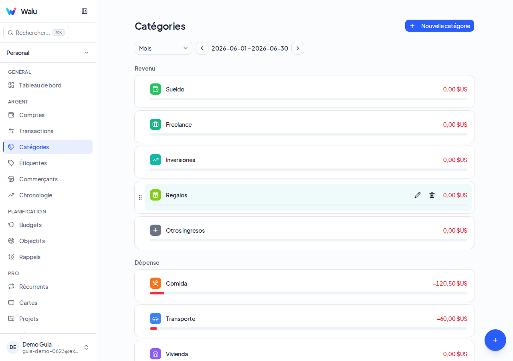Open Étiquettes section
This screenshot has width=513, height=361.
click(48, 163)
